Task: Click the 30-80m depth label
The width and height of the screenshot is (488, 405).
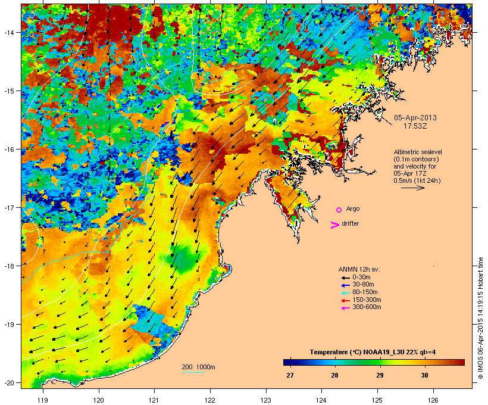Action: pyautogui.click(x=363, y=285)
